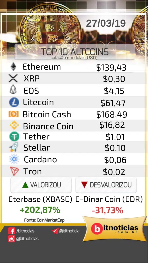The image size is (148, 263).
Task: Open the Instagram @bitnoticias icon
Action: tap(12, 239)
